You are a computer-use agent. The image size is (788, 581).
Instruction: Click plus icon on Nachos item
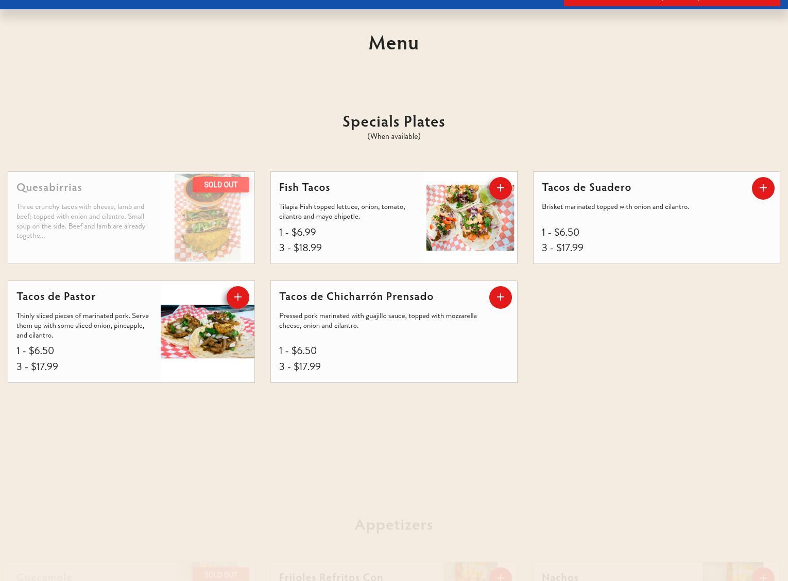(x=763, y=575)
